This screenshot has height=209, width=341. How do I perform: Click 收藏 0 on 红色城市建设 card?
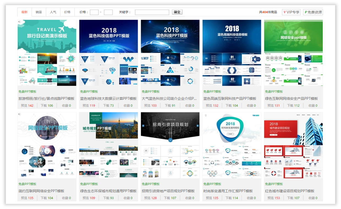313,198
